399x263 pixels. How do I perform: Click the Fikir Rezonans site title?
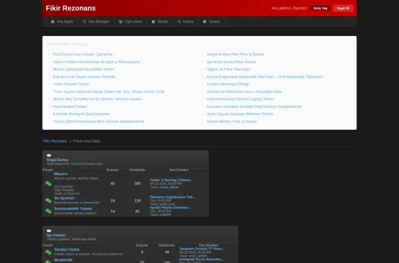pyautogui.click(x=70, y=8)
